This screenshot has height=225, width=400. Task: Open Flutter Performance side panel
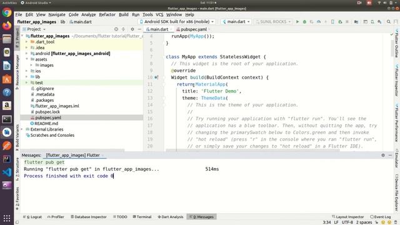(x=397, y=122)
